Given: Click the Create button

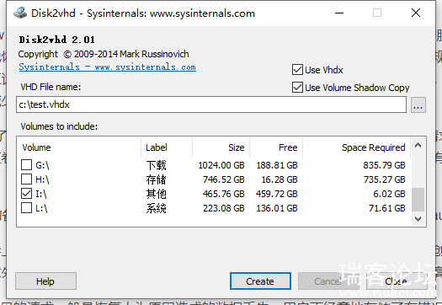Looking at the screenshot, I should click(x=260, y=281).
